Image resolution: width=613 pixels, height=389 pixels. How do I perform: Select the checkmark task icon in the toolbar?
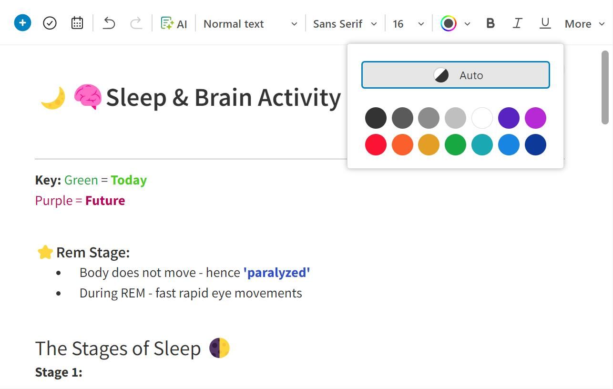pos(50,22)
